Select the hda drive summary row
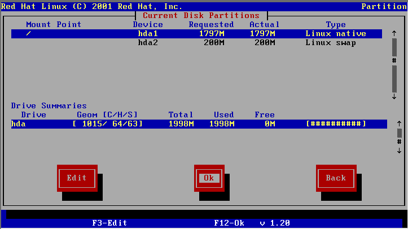This screenshot has width=408, height=229. click(196, 124)
